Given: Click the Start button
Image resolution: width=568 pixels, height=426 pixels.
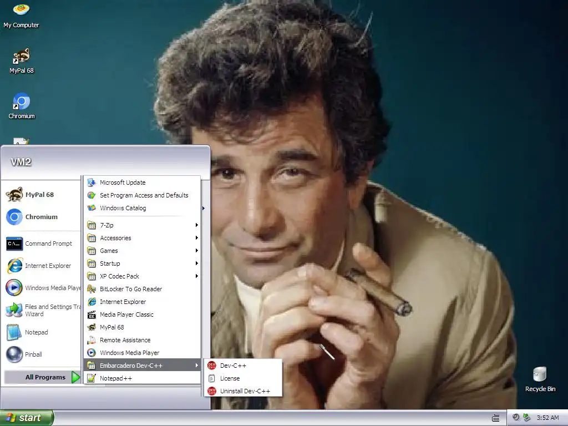Looking at the screenshot, I should click(x=27, y=418).
